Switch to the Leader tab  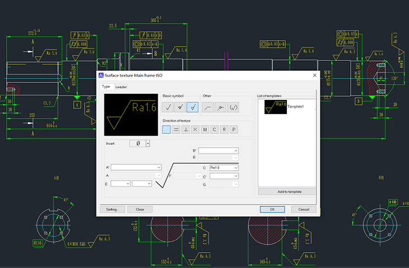pyautogui.click(x=121, y=87)
